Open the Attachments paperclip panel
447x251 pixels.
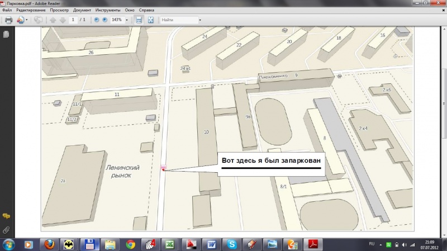[6, 230]
